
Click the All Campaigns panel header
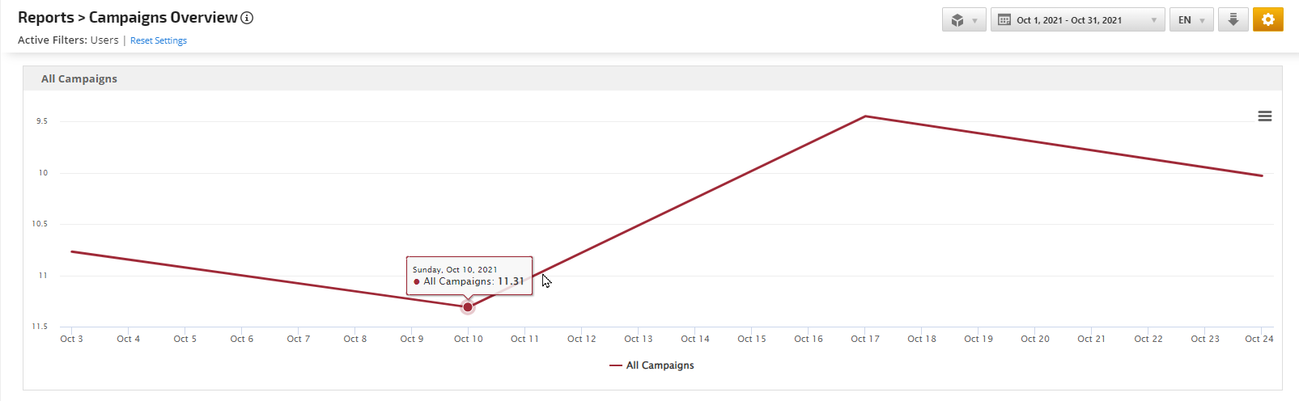coord(79,78)
